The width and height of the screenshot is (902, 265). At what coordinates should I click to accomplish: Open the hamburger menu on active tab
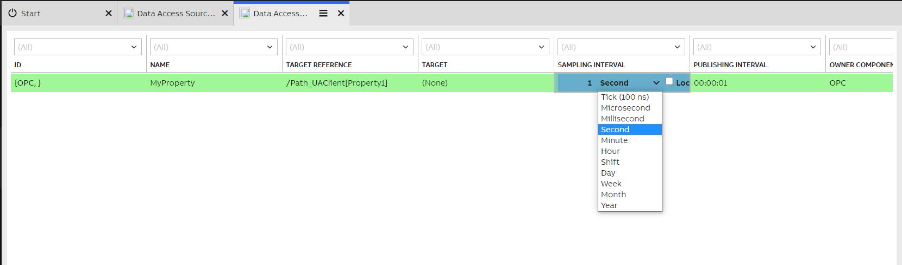(323, 14)
